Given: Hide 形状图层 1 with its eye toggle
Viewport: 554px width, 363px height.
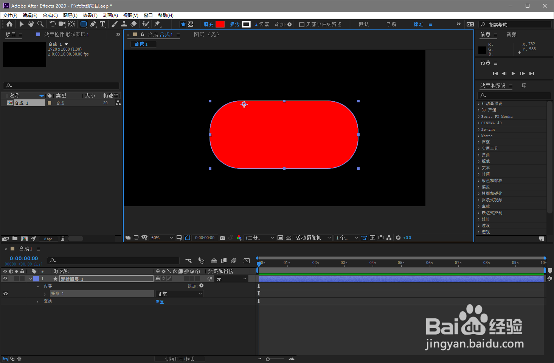Looking at the screenshot, I should (x=5, y=279).
